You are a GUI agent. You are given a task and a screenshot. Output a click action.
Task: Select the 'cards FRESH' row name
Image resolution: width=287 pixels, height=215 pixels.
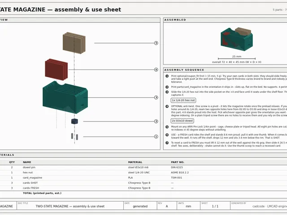click(x=31, y=188)
